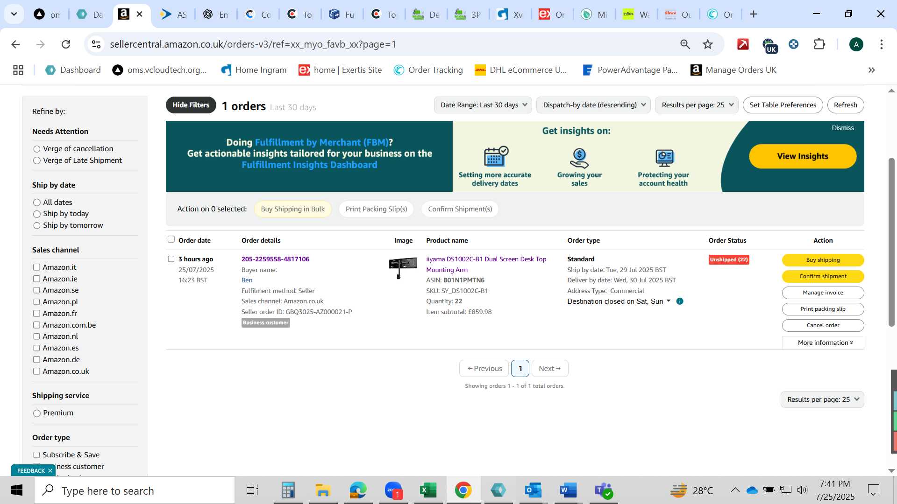
Task: Show more bookmarks with the double chevron
Action: coord(871,70)
